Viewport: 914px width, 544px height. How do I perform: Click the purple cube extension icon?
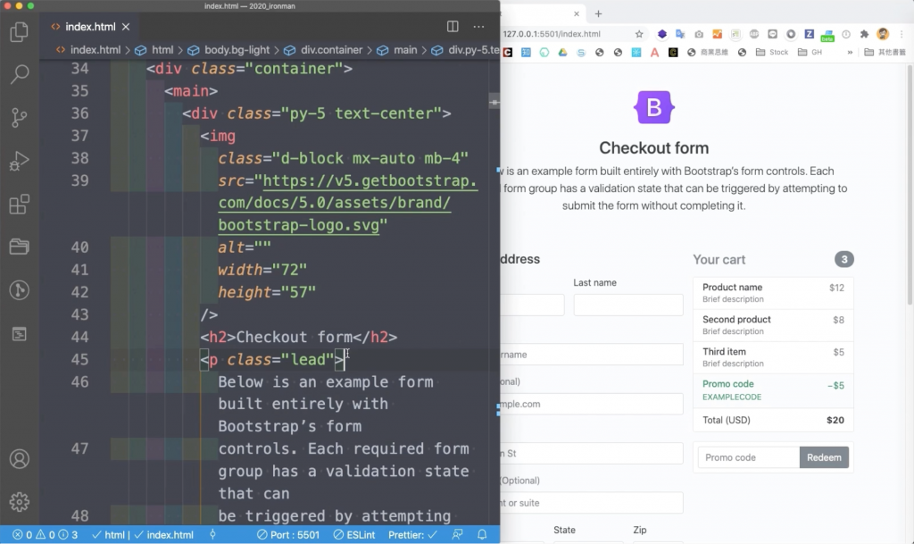click(662, 34)
